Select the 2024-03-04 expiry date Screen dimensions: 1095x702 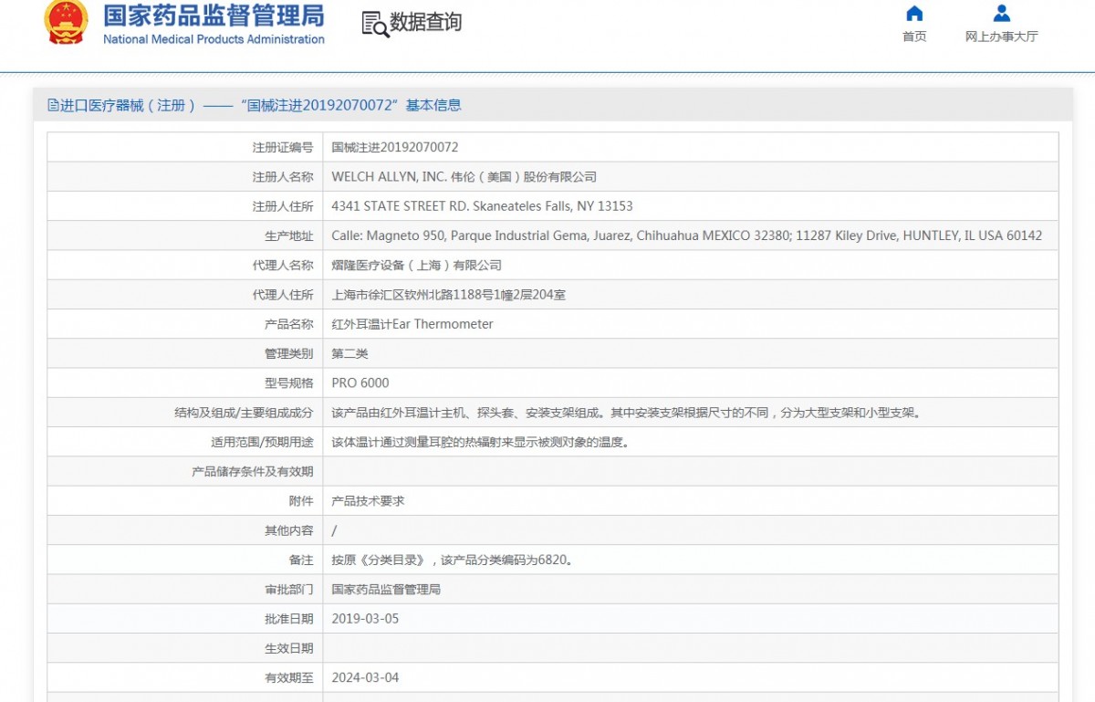coord(366,677)
